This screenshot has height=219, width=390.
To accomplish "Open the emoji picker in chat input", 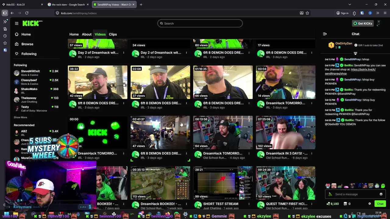I will (381, 194).
